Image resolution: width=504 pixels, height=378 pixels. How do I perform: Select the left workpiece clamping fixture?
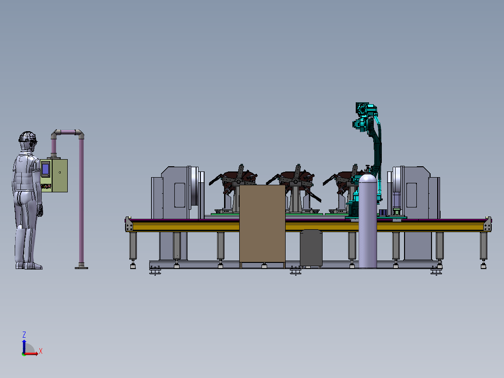coord(233,188)
